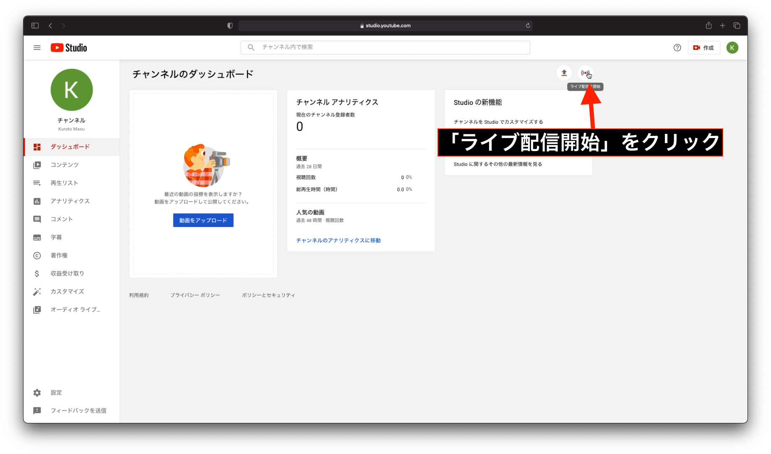This screenshot has height=454, width=771.
Task: Open the 作成 create dropdown button
Action: click(x=703, y=48)
